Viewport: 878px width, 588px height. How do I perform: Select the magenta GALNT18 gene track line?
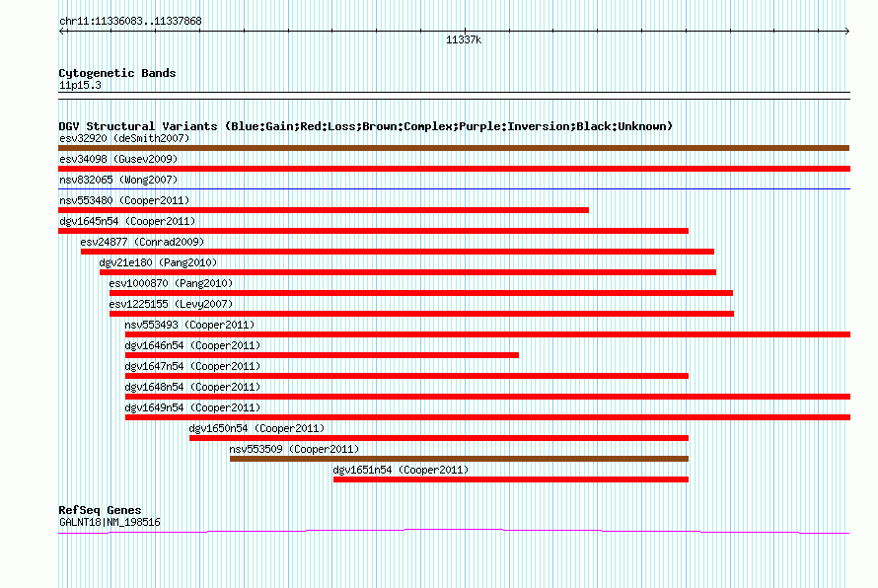[x=454, y=531]
